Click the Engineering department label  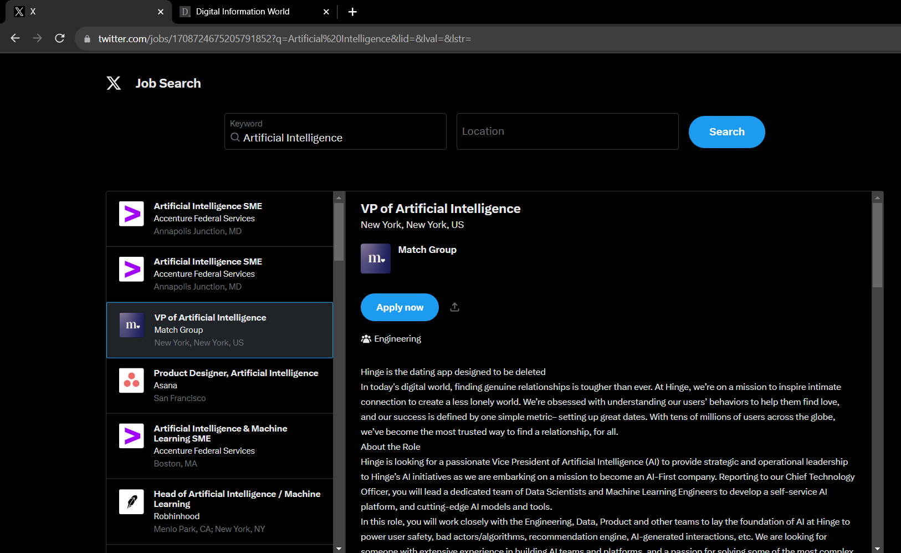coord(398,339)
